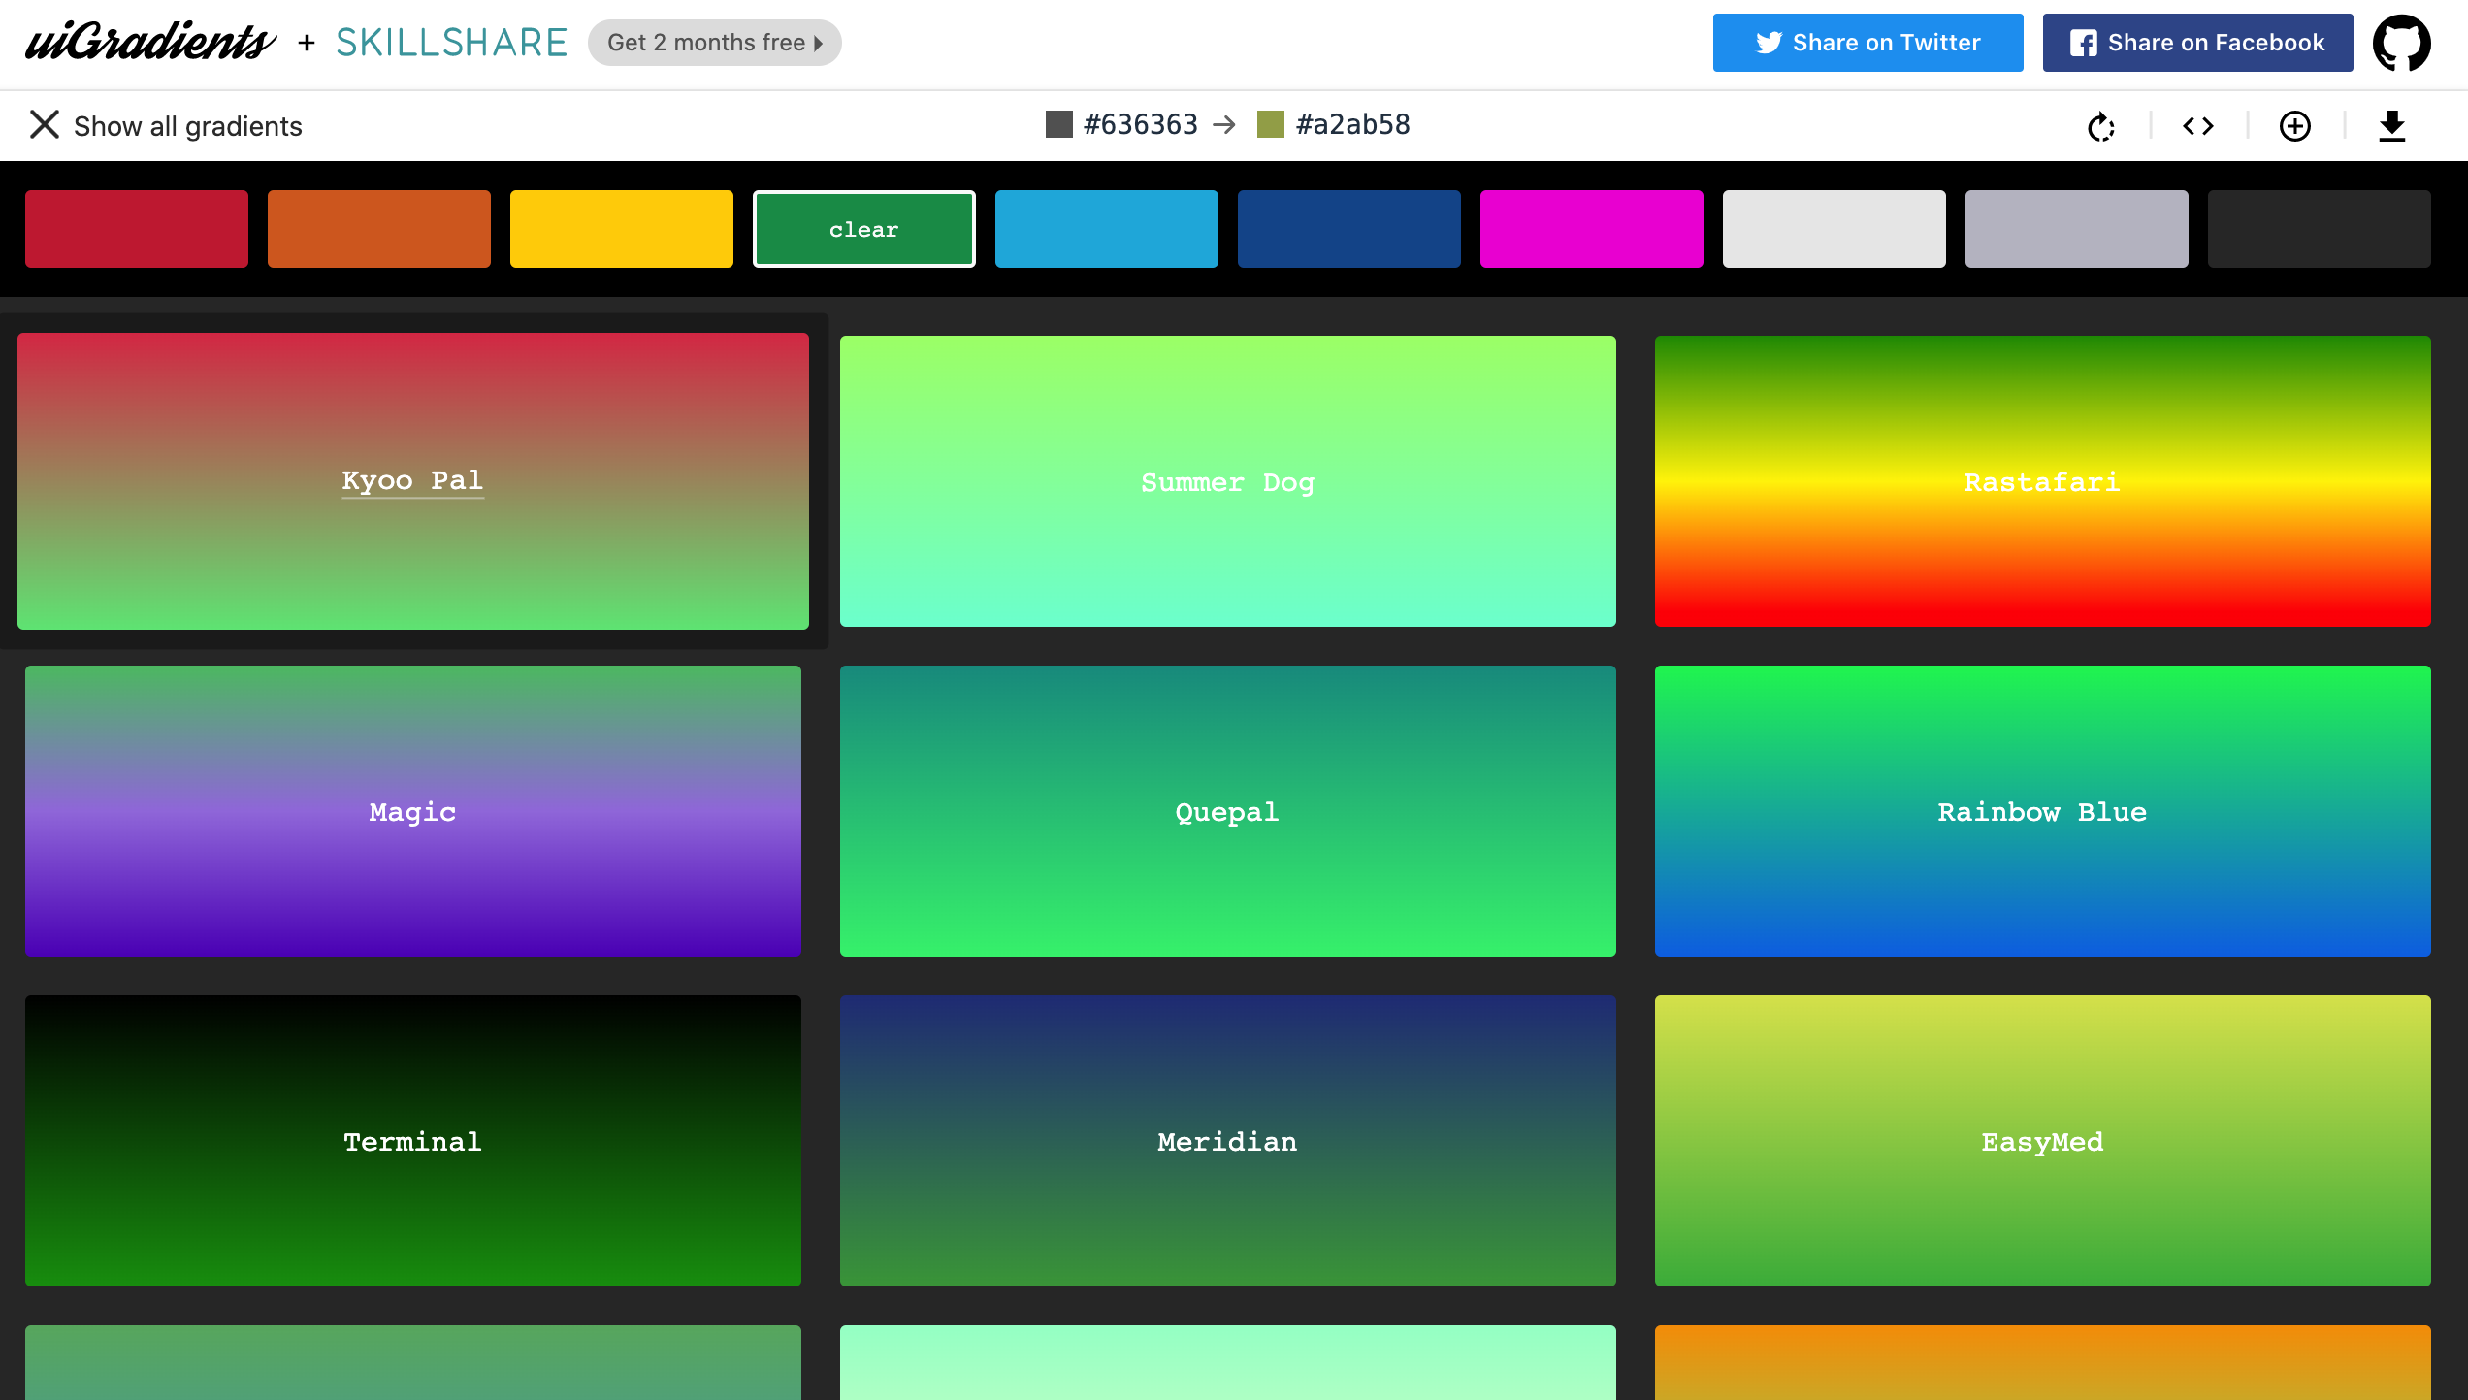Filter gradients by orange swatch

click(378, 229)
